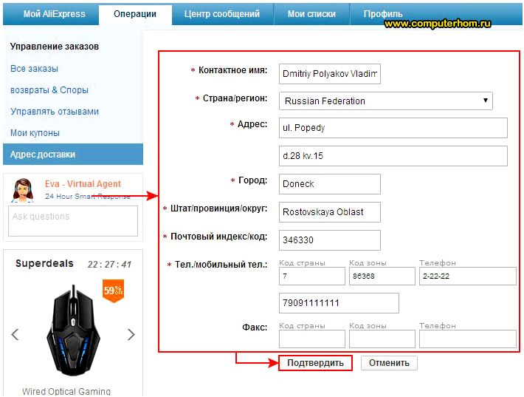Click the Факс Код страны field
The image size is (524, 397).
coord(312,339)
